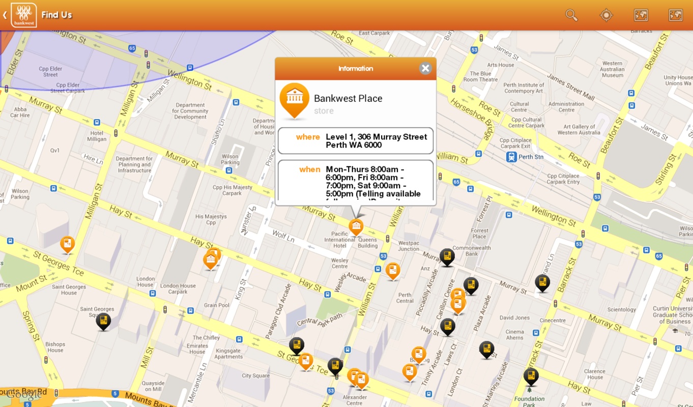Screen dimensions: 693x407
Task: Click the 'Emirates House' map label
Action: pos(197,348)
